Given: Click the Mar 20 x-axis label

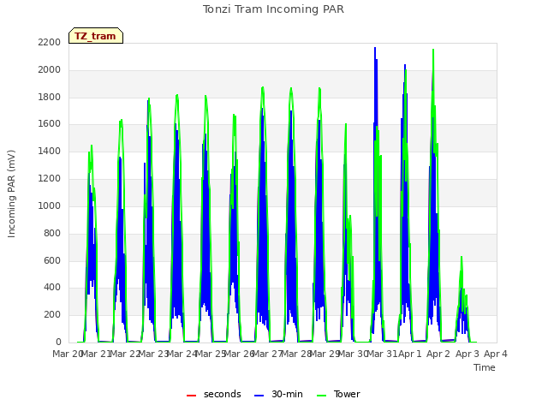Looking at the screenshot, I should (68, 354).
